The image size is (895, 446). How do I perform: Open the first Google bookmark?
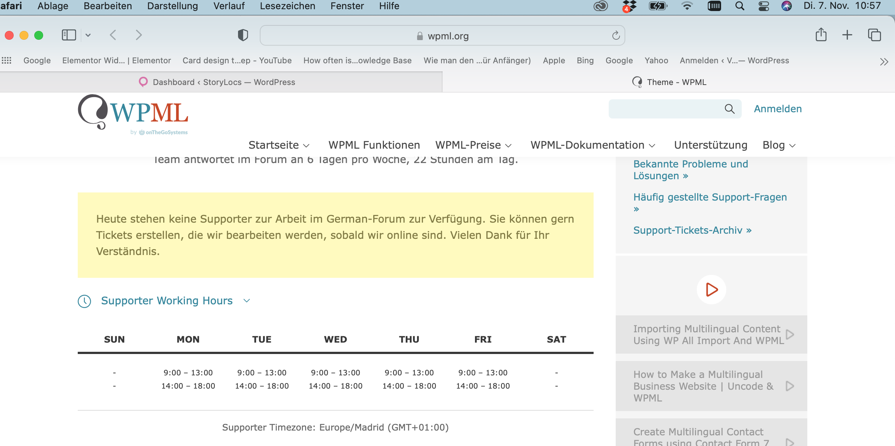tap(37, 60)
